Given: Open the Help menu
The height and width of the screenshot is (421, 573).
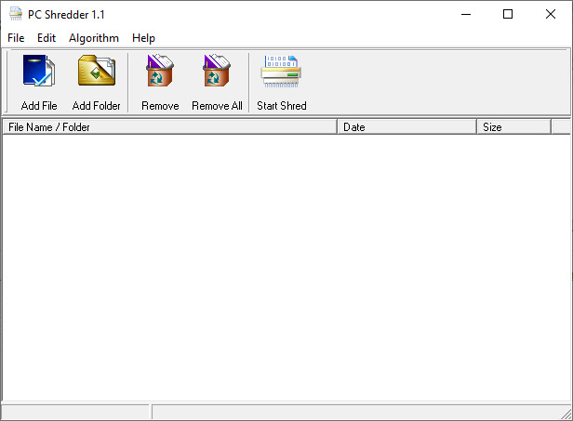Looking at the screenshot, I should pyautogui.click(x=143, y=38).
